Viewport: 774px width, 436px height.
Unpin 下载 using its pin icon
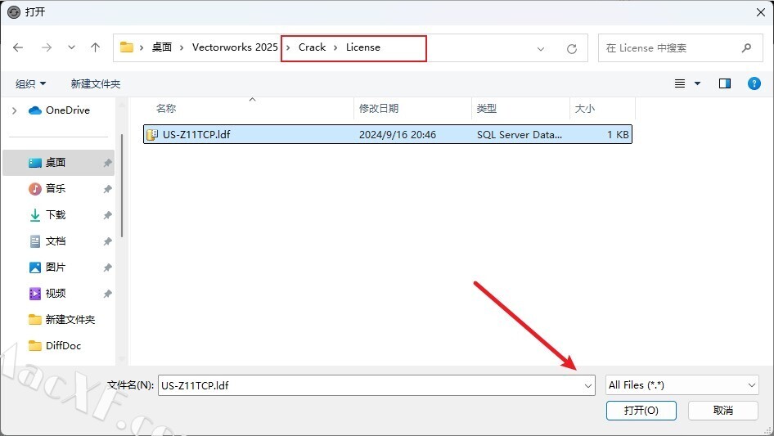(x=107, y=215)
